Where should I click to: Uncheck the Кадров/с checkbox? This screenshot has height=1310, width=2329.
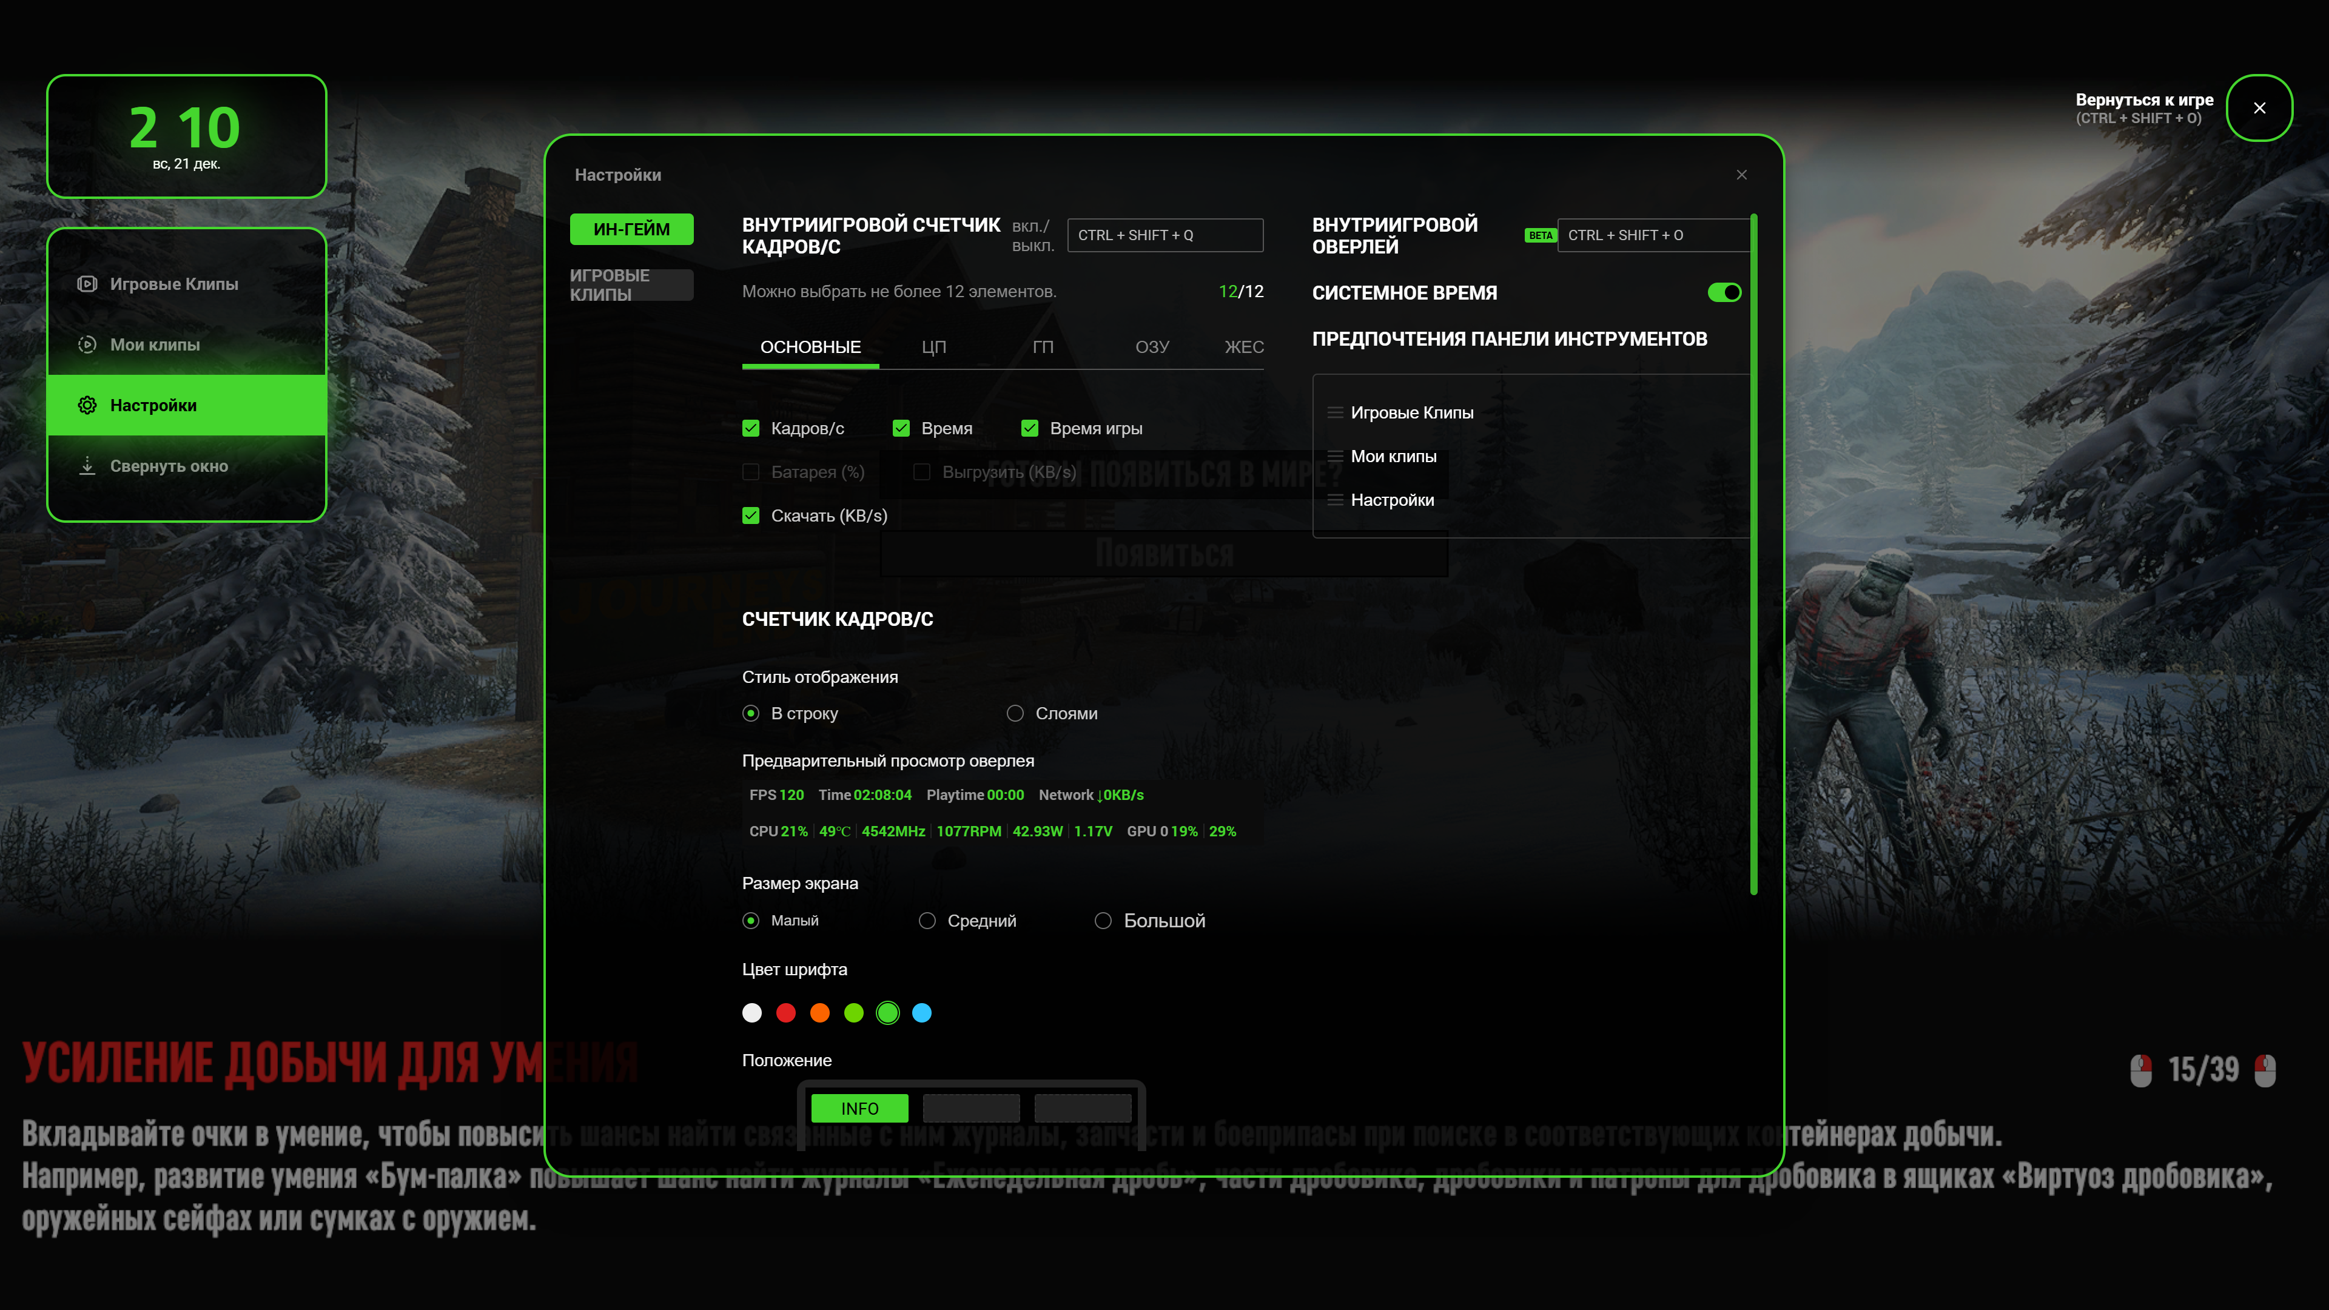750,429
